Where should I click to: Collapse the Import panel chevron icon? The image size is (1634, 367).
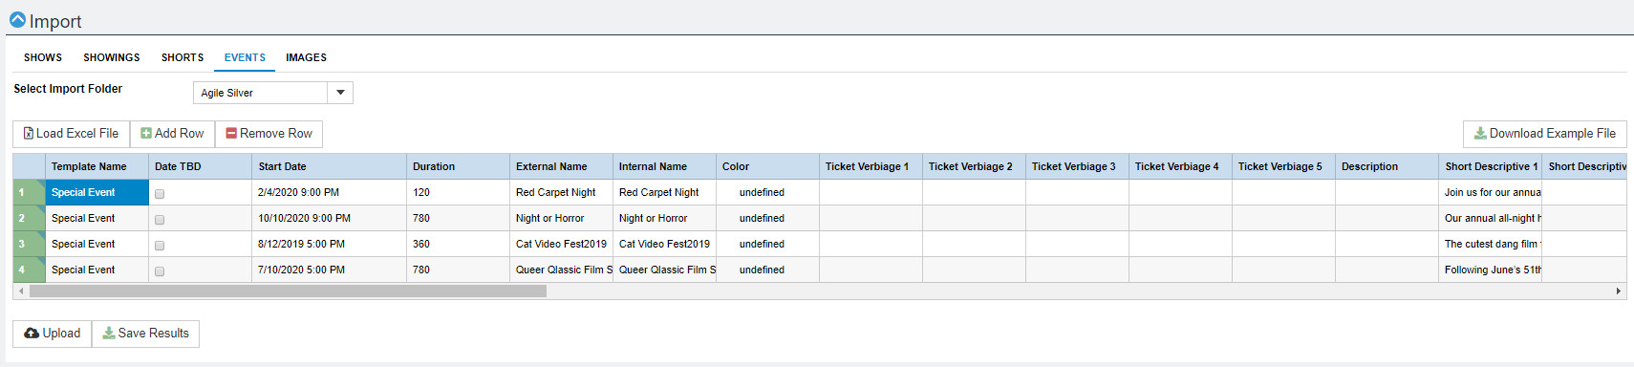click(17, 20)
